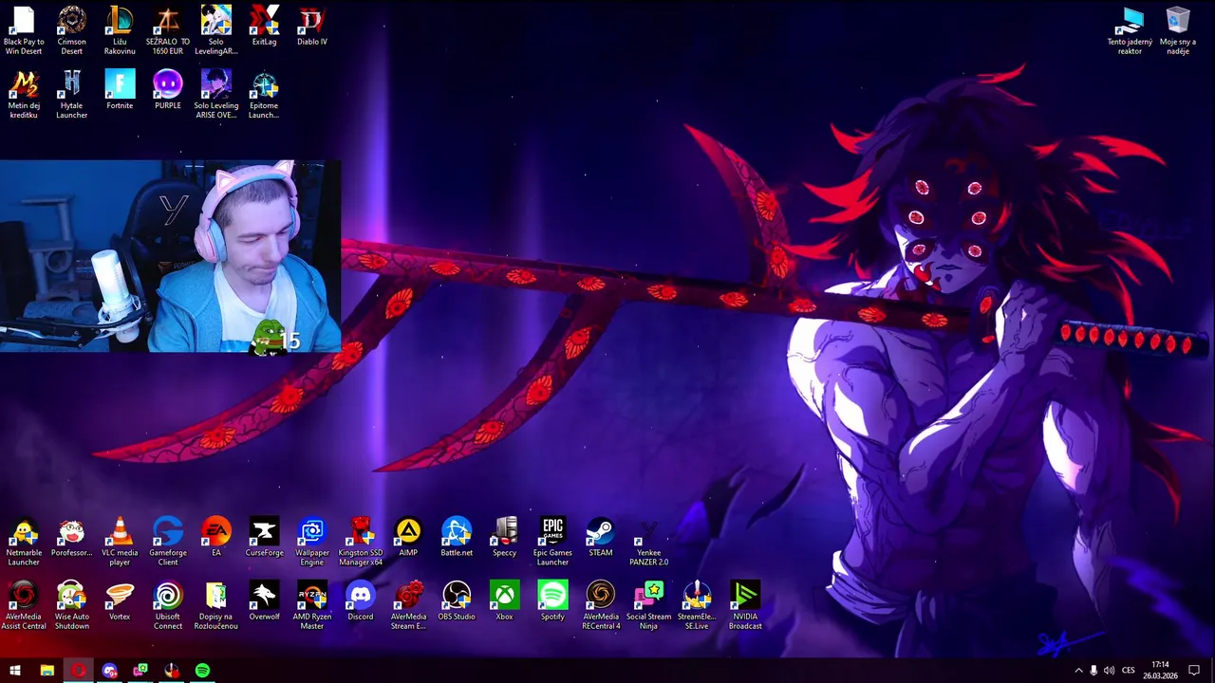Click the Spotify desktop shortcut

point(552,600)
